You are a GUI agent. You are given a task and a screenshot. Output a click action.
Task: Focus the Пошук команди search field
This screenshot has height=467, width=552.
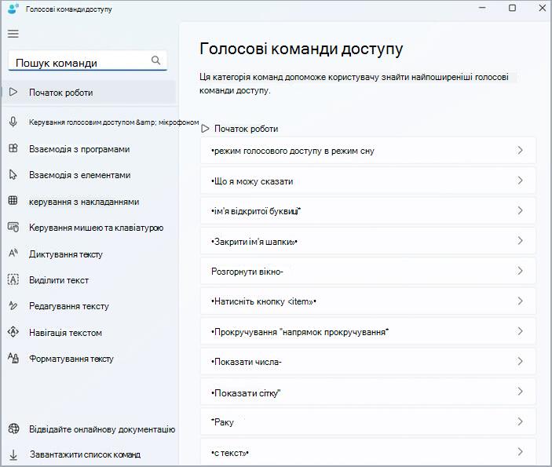[88, 60]
